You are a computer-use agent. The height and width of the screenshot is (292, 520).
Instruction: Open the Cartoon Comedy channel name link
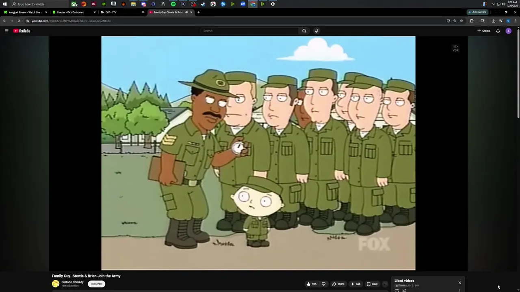pos(72,282)
